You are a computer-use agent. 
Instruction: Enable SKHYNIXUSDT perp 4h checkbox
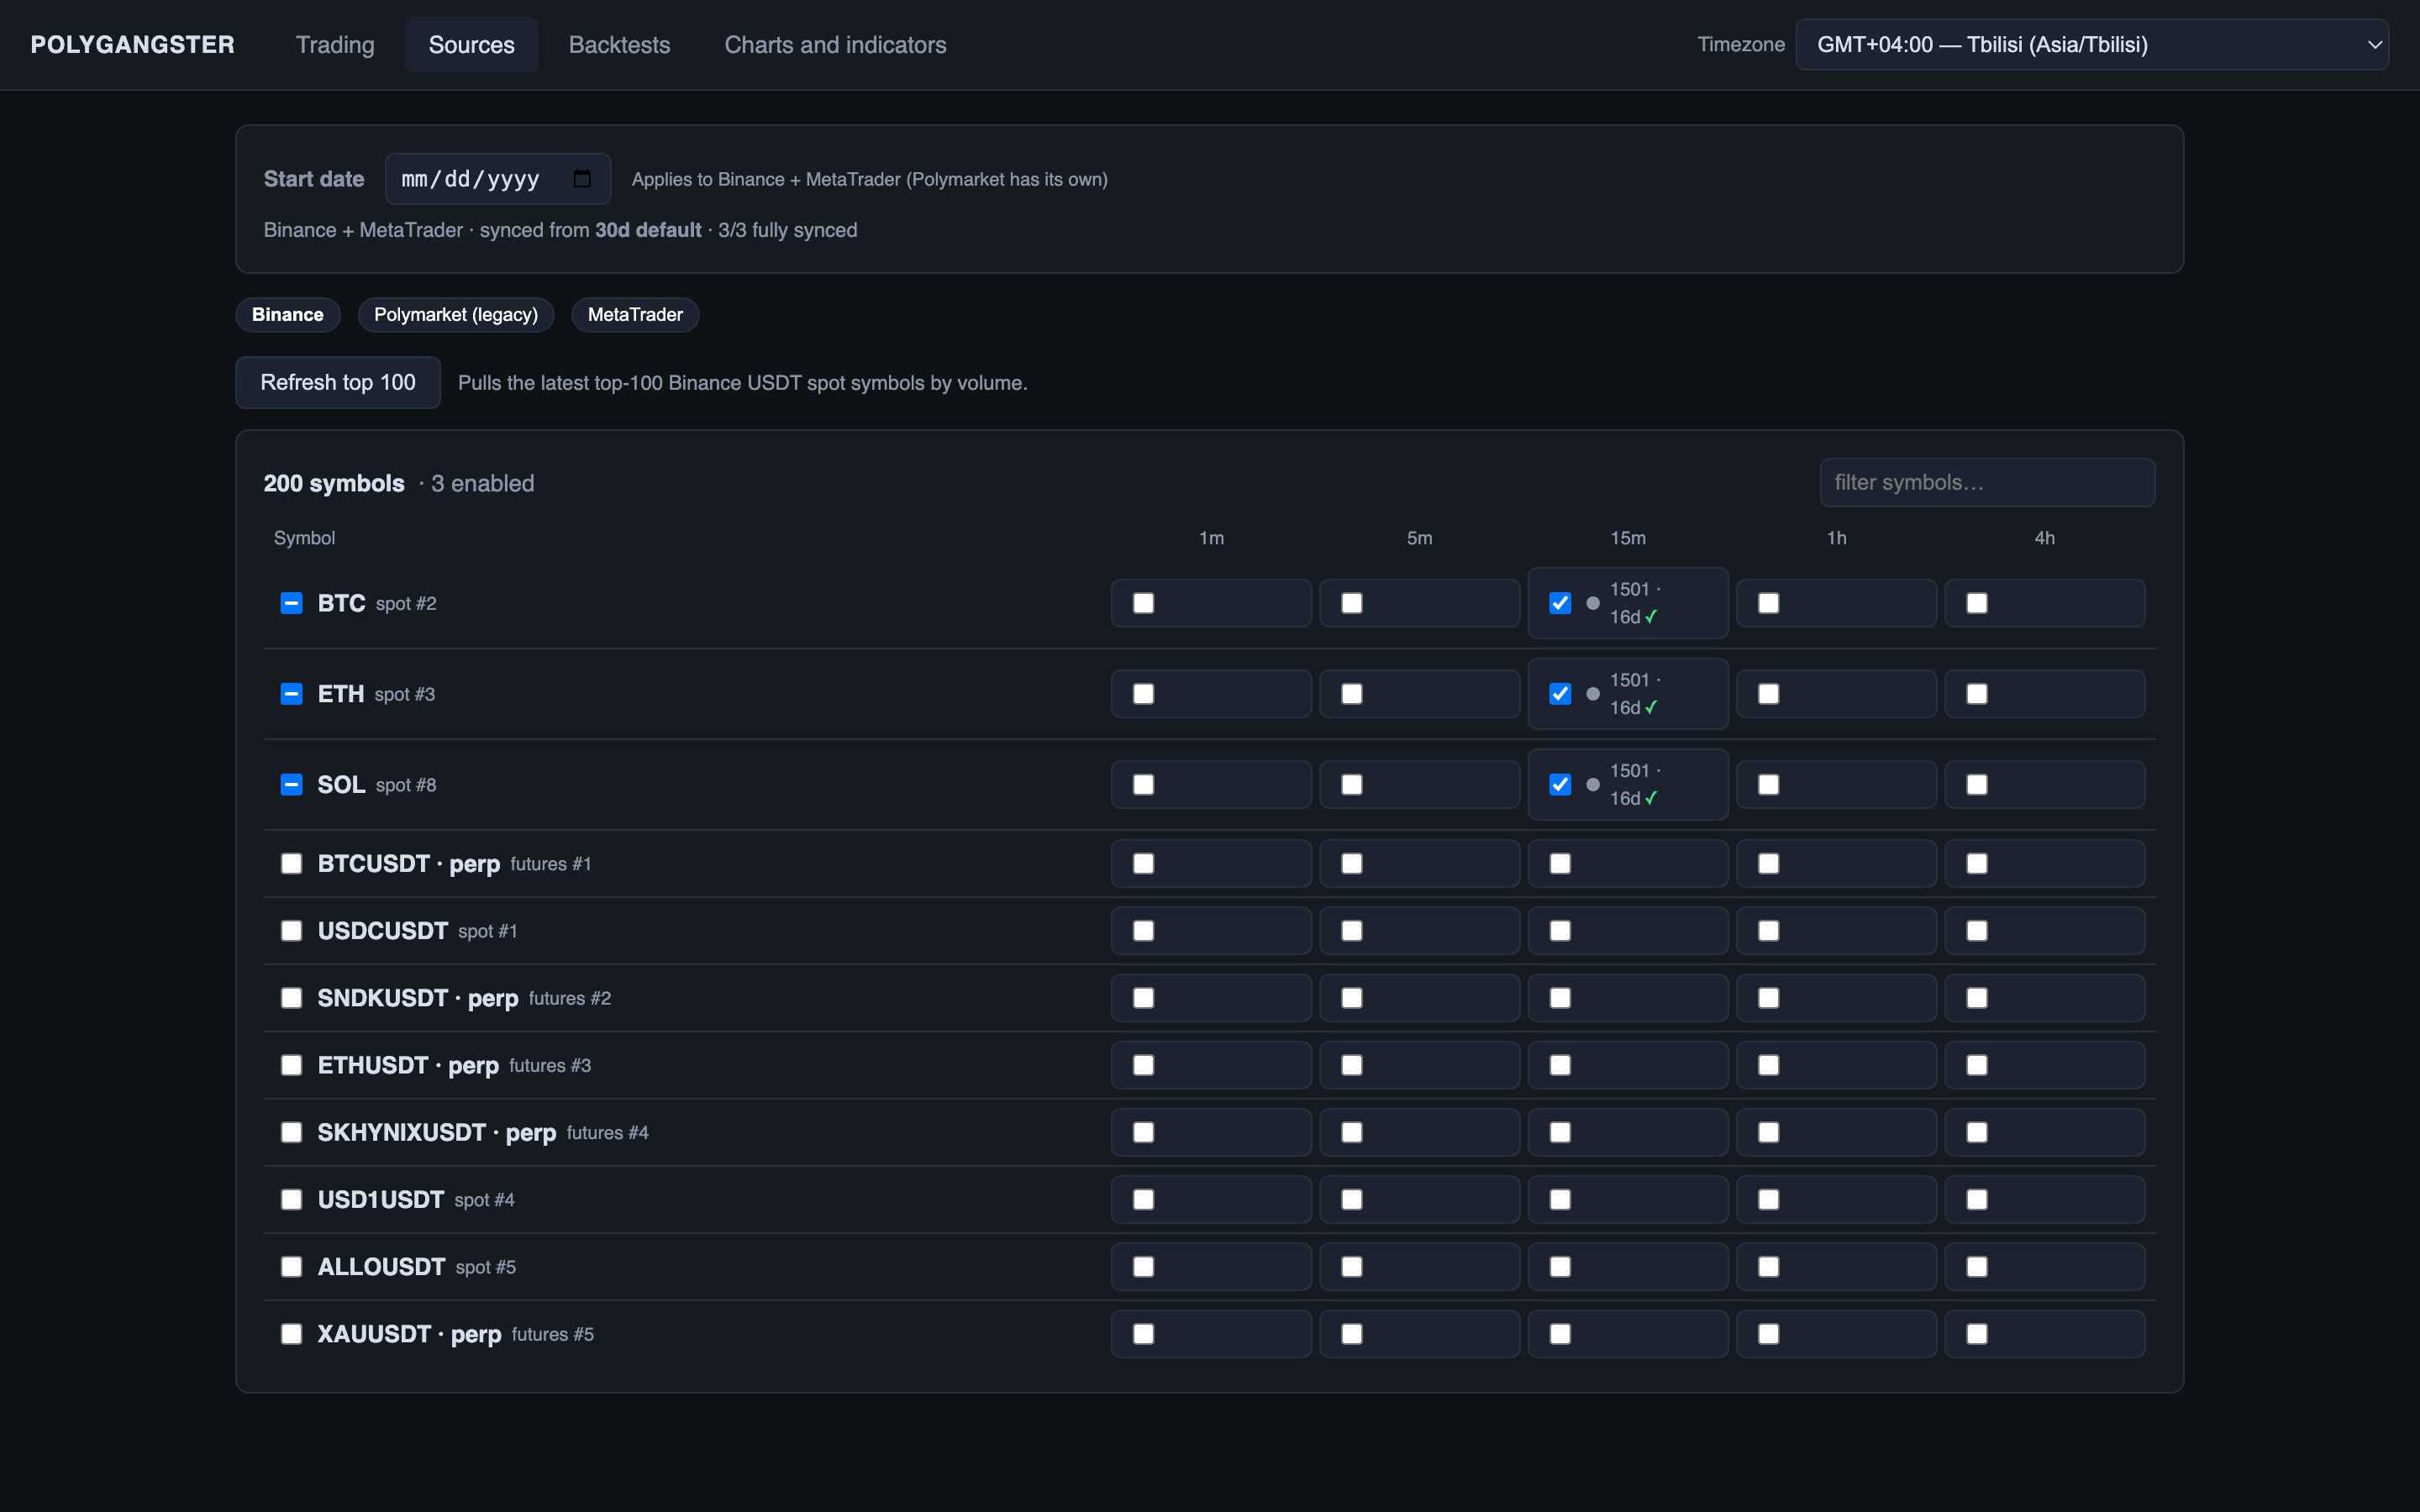coord(1977,1132)
